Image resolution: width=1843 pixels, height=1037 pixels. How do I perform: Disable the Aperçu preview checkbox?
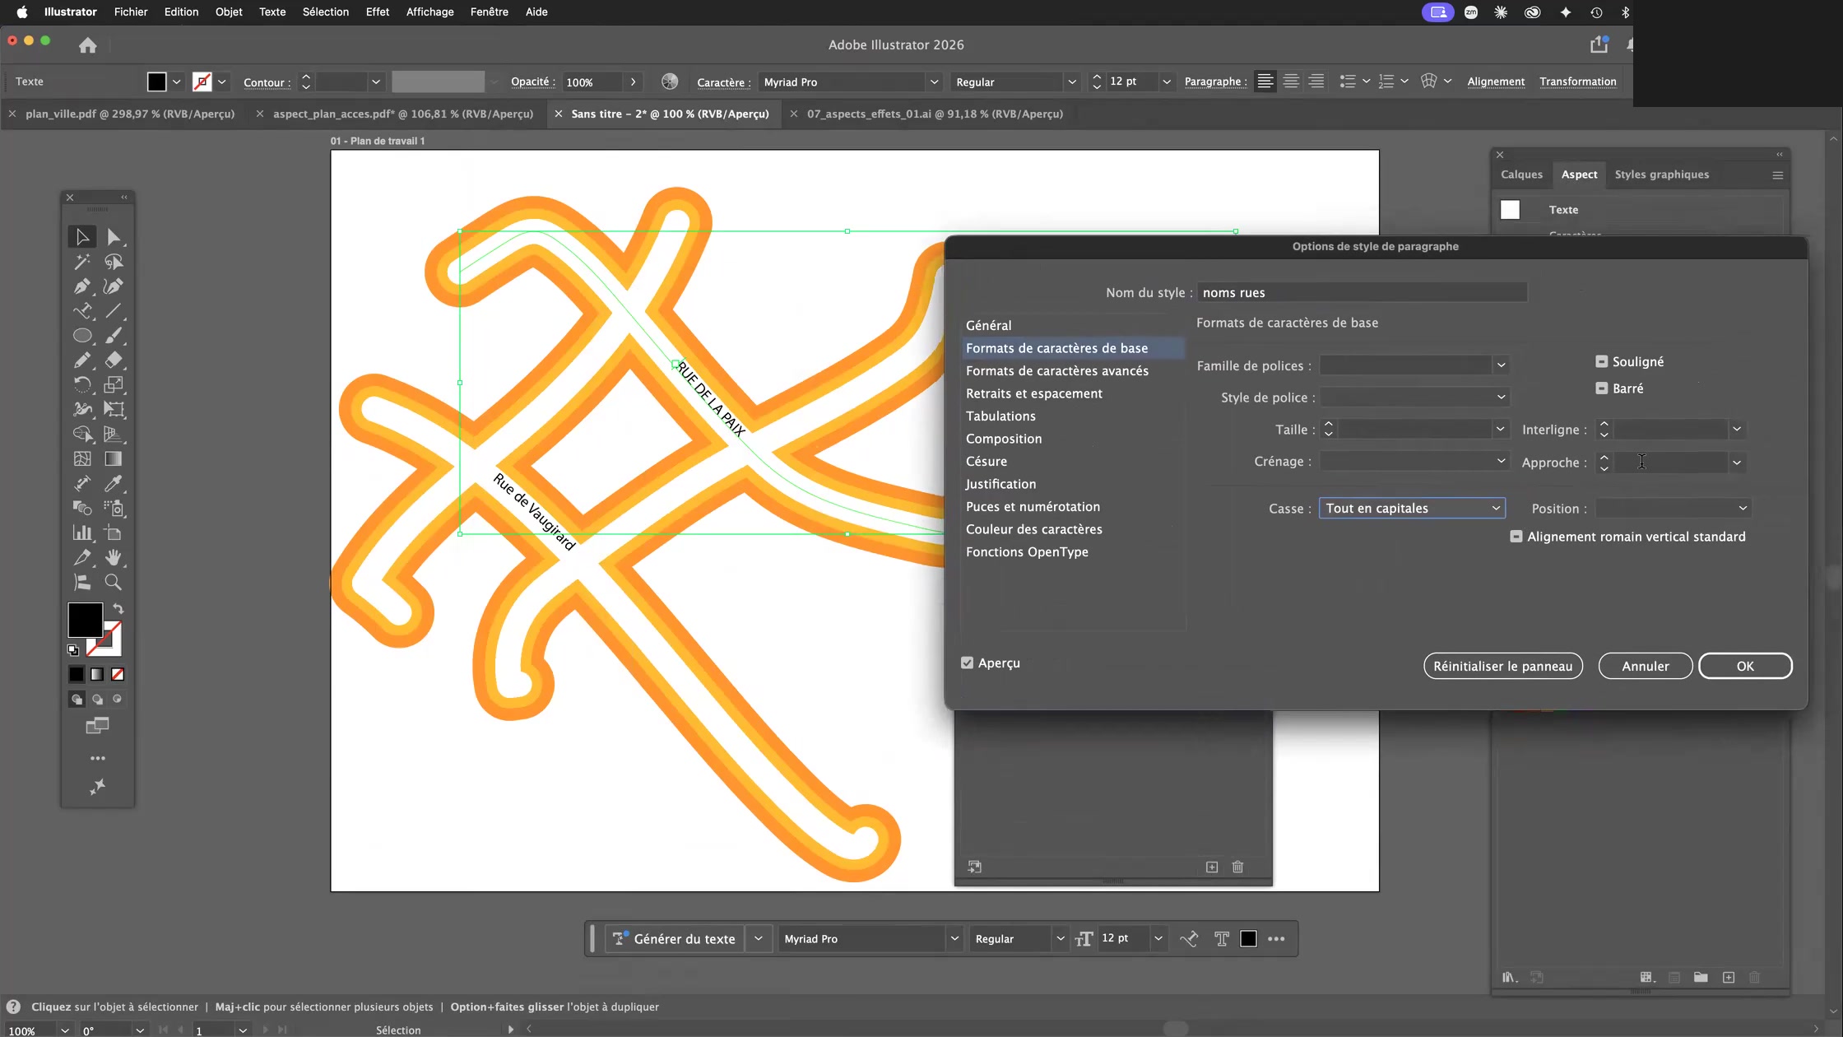pos(967,663)
